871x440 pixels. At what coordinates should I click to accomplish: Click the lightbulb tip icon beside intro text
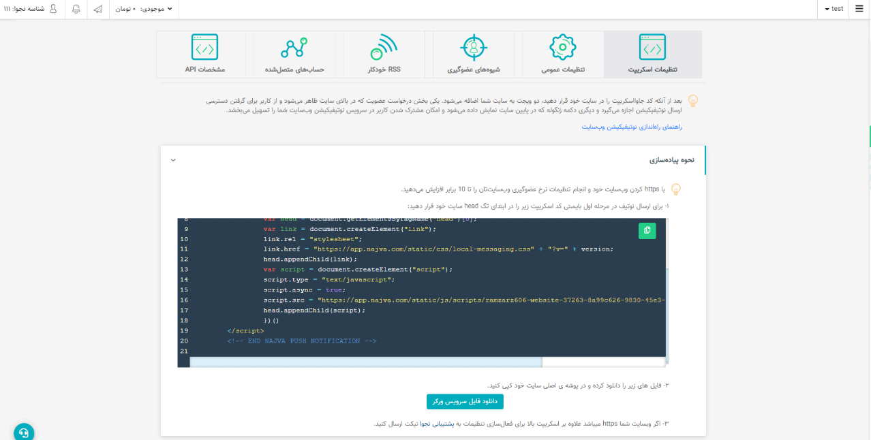(692, 101)
